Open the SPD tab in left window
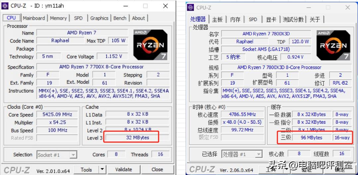The image size is (358, 175). click(x=78, y=18)
